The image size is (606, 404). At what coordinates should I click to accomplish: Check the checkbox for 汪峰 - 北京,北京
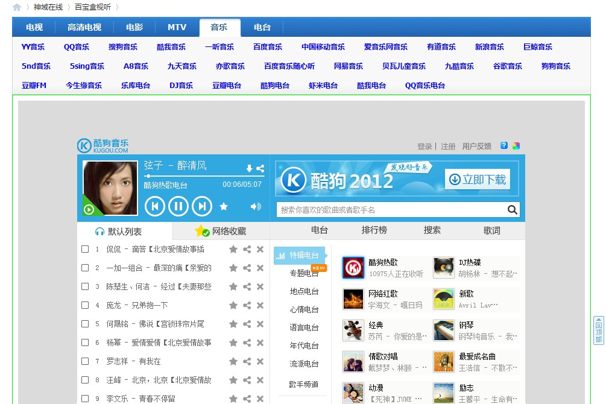(85, 379)
